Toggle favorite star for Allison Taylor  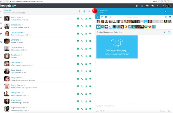(22, 17)
